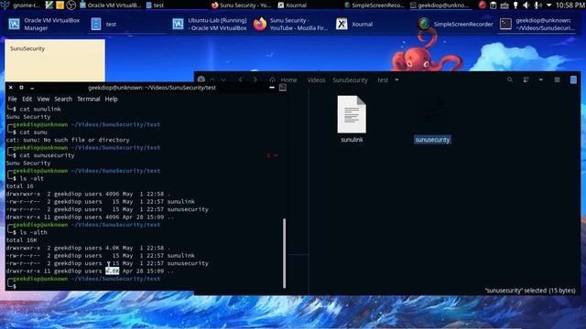This screenshot has height=329, width=586.
Task: Click the clipboard tray icon
Action: pyautogui.click(x=493, y=5)
